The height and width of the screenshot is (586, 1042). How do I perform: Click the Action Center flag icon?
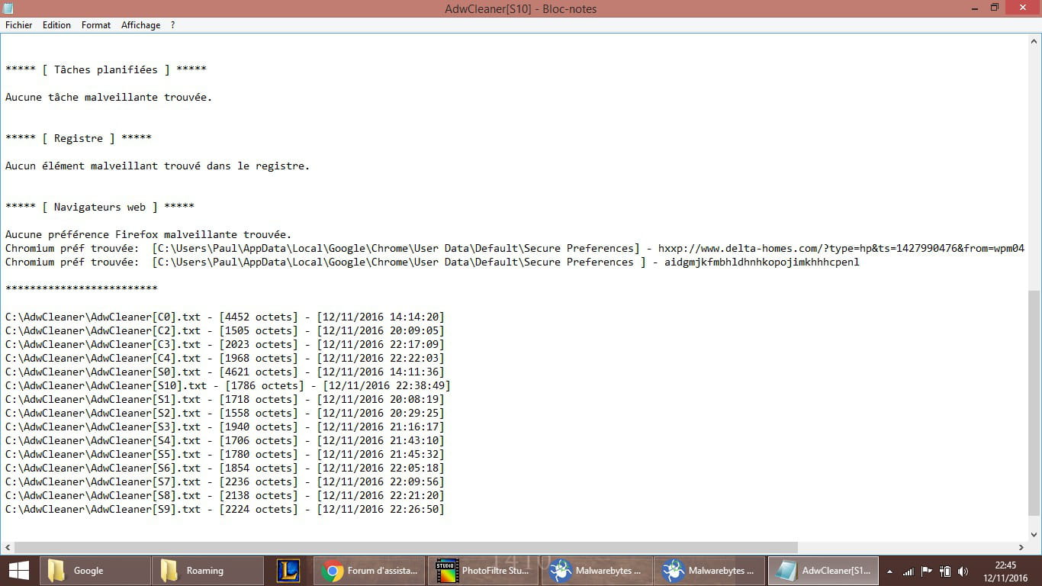click(927, 571)
